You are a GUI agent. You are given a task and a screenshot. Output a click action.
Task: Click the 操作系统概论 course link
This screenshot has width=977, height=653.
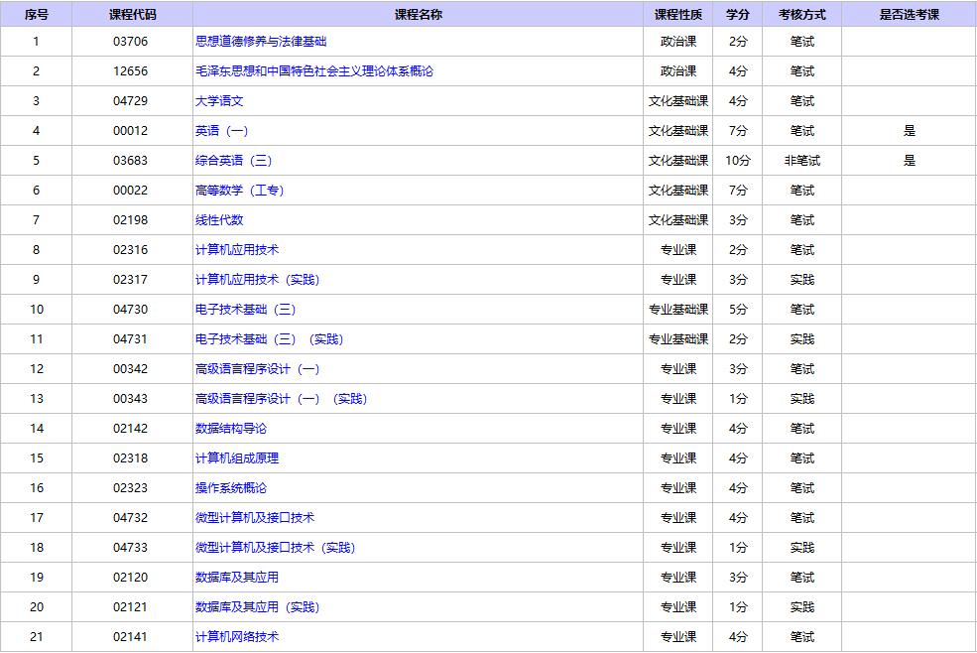click(231, 487)
